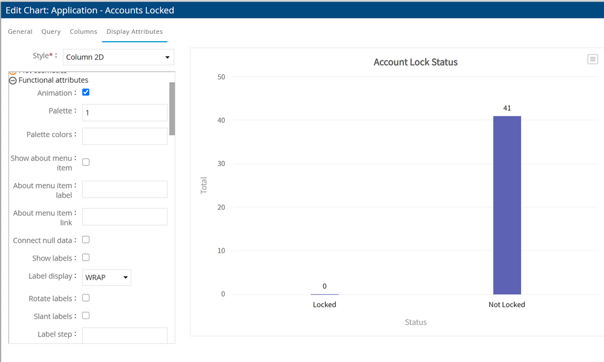Check the Rotate labels option

point(86,298)
